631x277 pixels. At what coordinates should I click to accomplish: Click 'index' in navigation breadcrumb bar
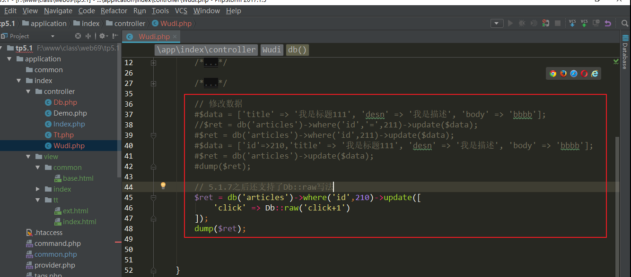coord(86,23)
